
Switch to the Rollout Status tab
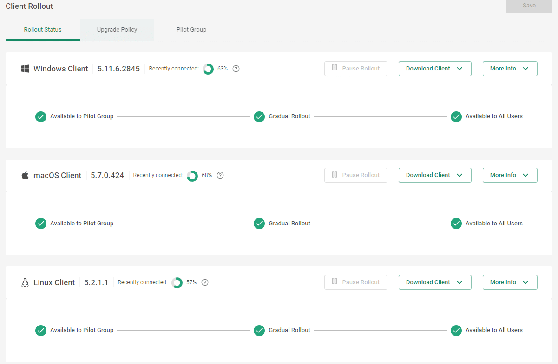[x=43, y=30]
